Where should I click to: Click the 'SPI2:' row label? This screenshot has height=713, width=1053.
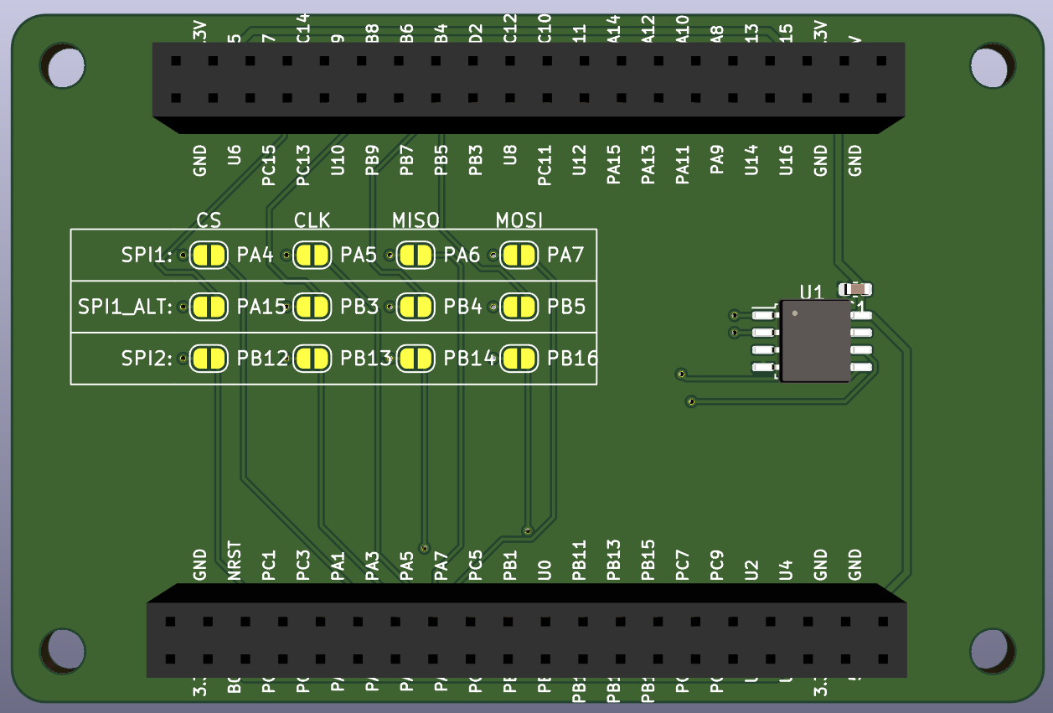pyautogui.click(x=147, y=359)
